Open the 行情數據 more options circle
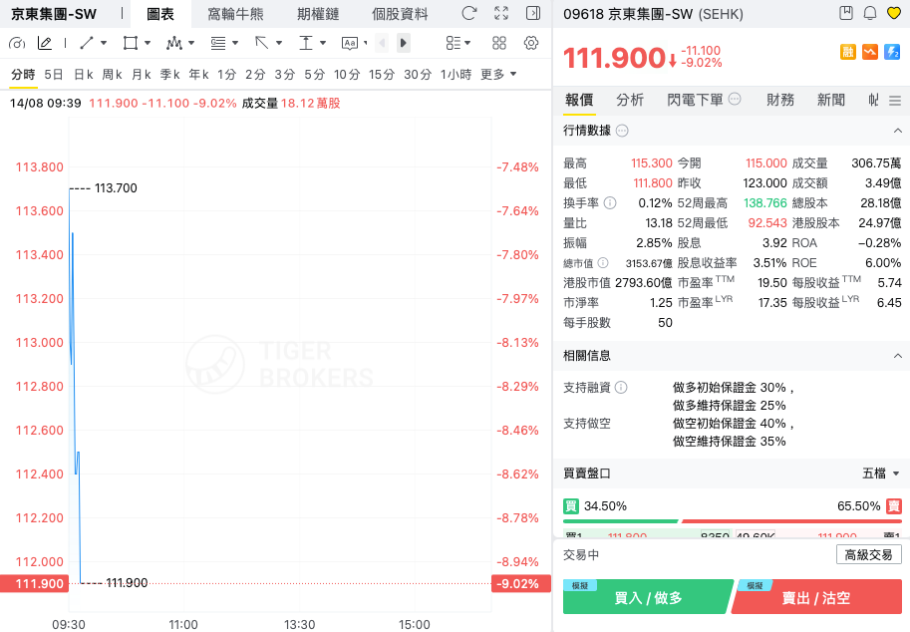910x632 pixels. point(622,131)
